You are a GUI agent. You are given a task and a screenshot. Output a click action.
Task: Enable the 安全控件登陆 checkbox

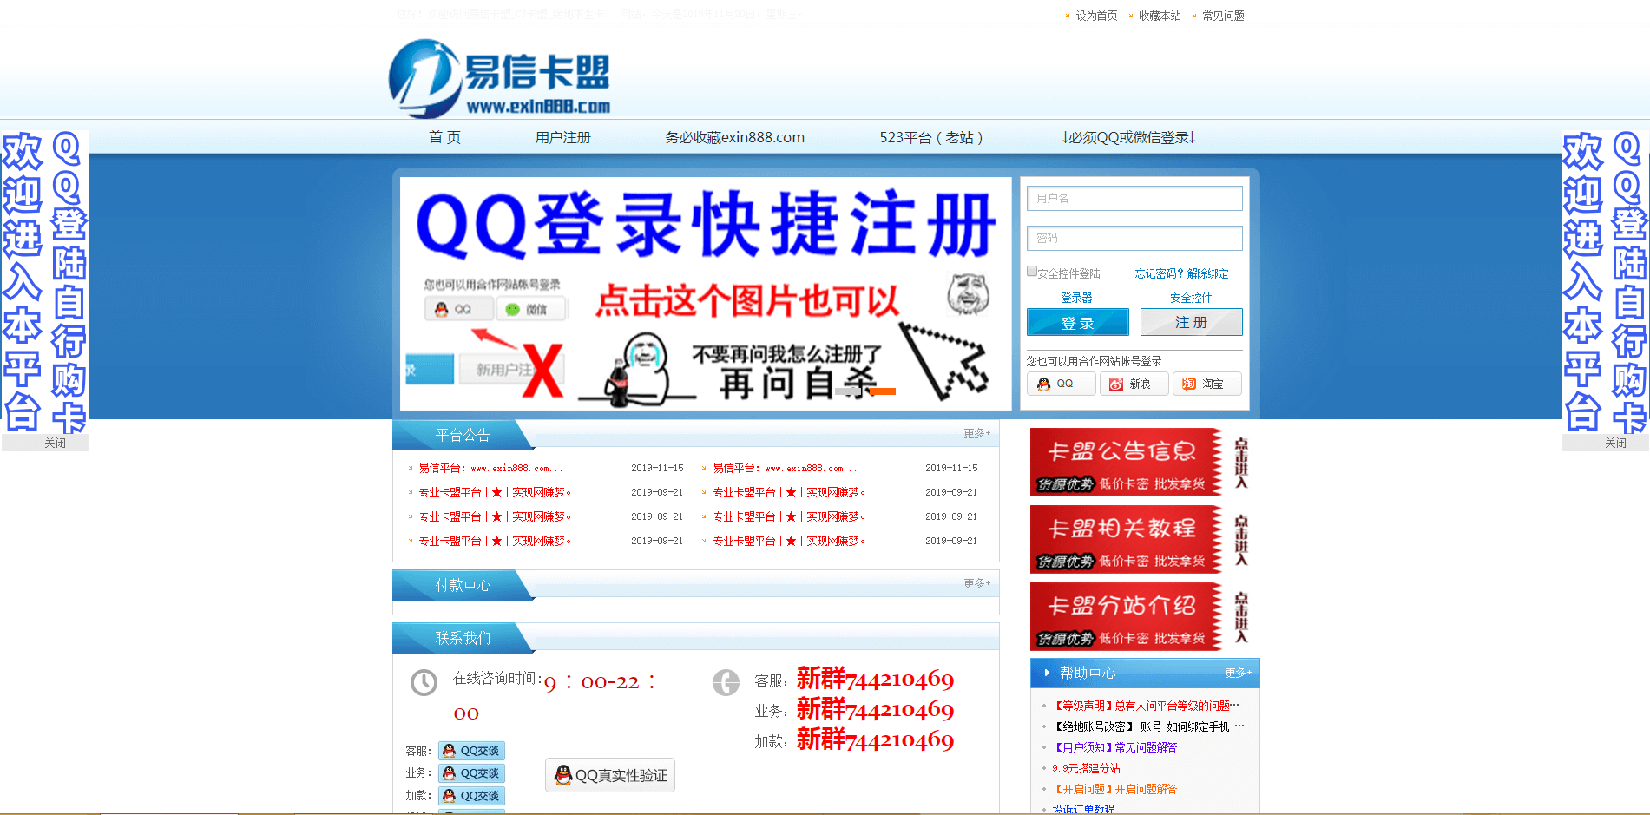[1032, 272]
